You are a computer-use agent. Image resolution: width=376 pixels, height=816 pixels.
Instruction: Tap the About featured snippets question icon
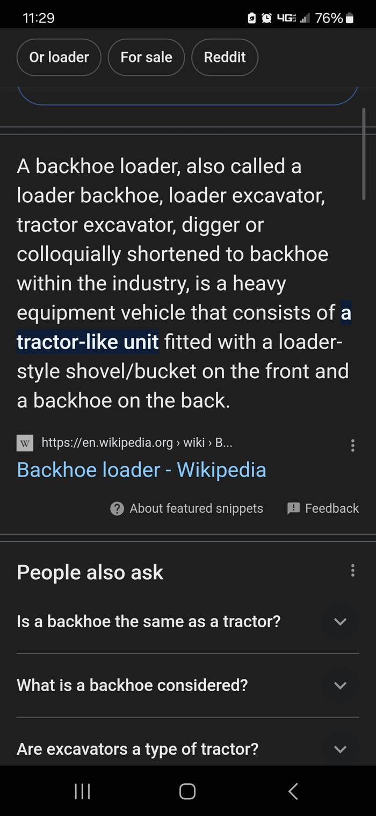(117, 508)
